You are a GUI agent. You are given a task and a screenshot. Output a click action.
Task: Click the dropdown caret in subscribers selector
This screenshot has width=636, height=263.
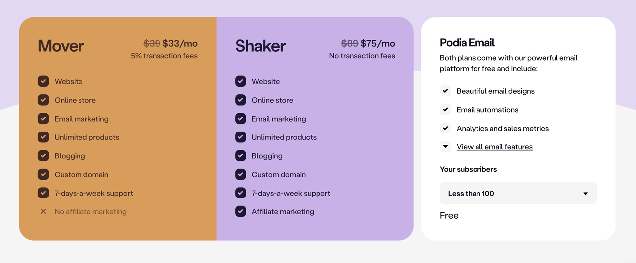pos(585,194)
